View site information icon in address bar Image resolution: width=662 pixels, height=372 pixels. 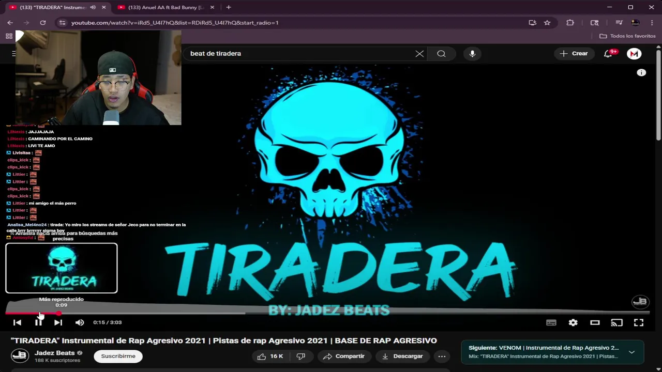(x=62, y=23)
